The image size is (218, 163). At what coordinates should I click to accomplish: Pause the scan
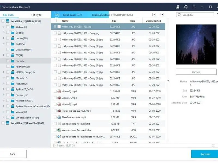(x=154, y=15)
